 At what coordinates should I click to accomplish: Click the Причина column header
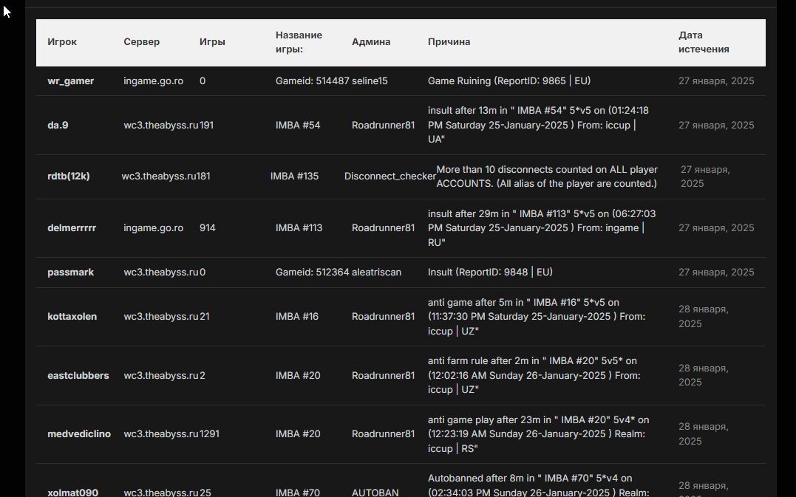[449, 42]
